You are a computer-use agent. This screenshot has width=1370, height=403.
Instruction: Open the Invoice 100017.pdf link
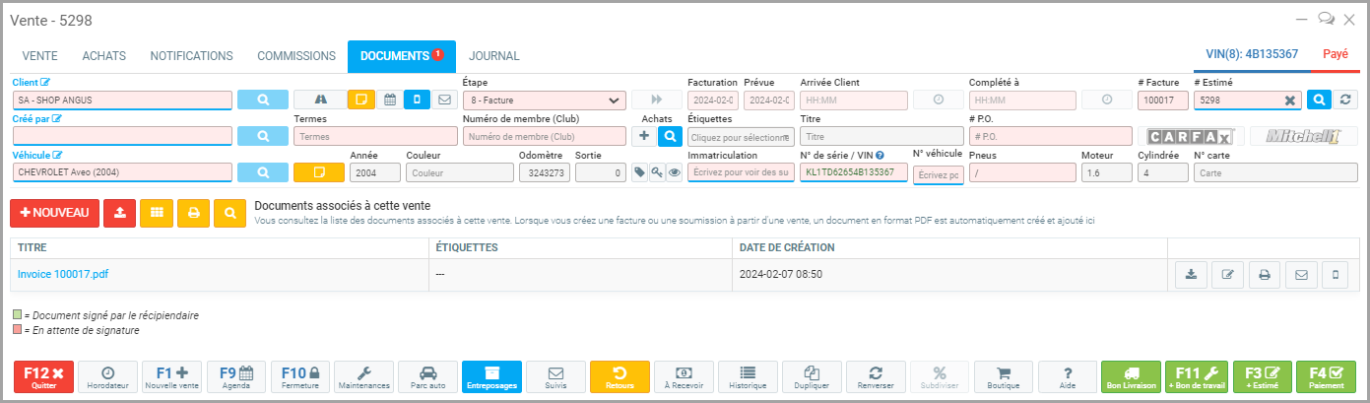click(63, 275)
